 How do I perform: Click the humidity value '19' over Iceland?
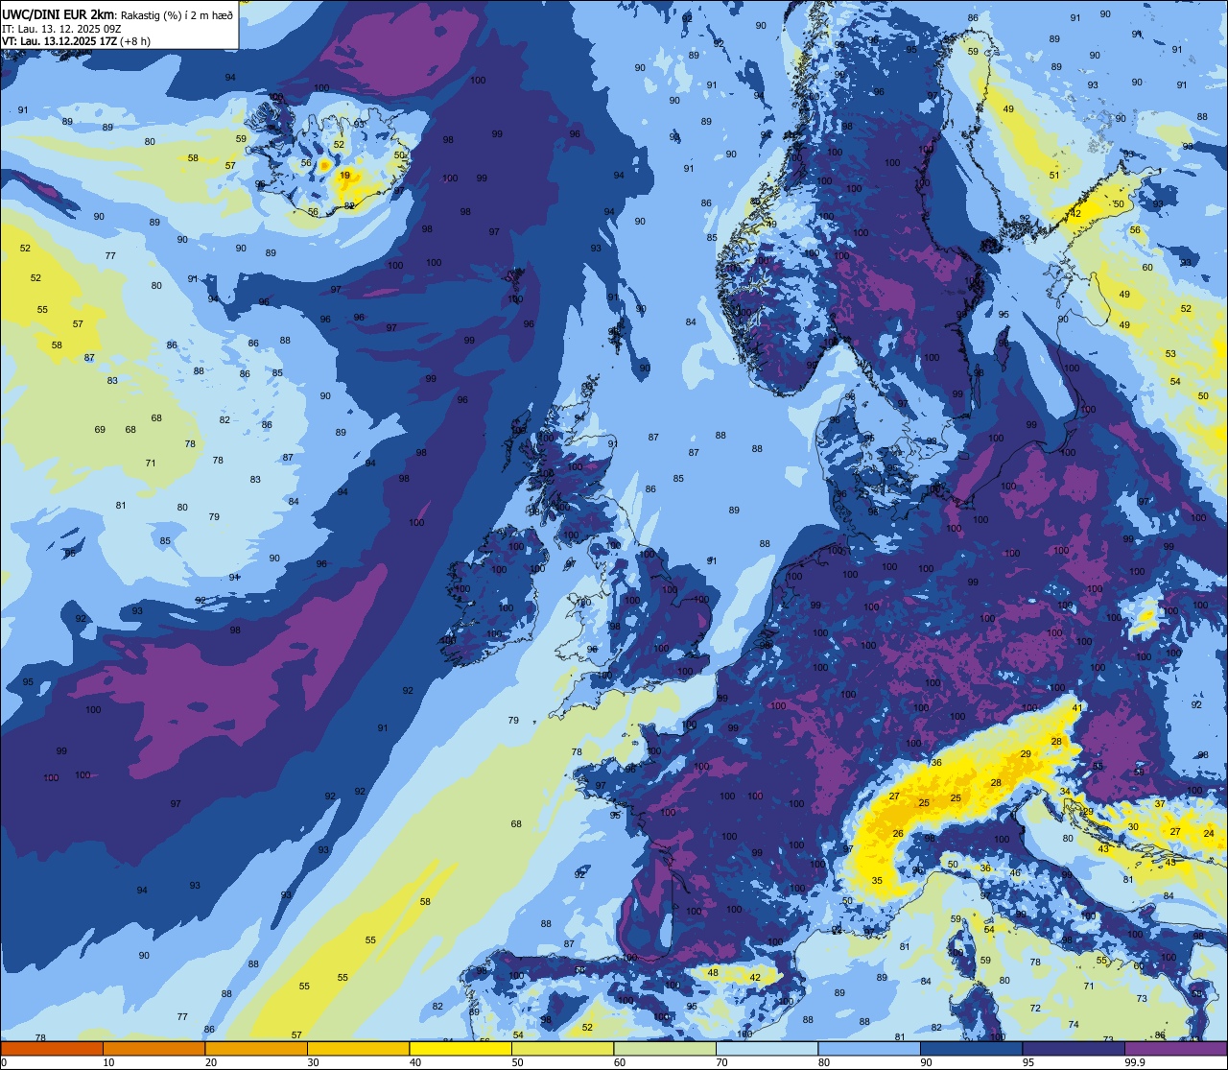[344, 176]
